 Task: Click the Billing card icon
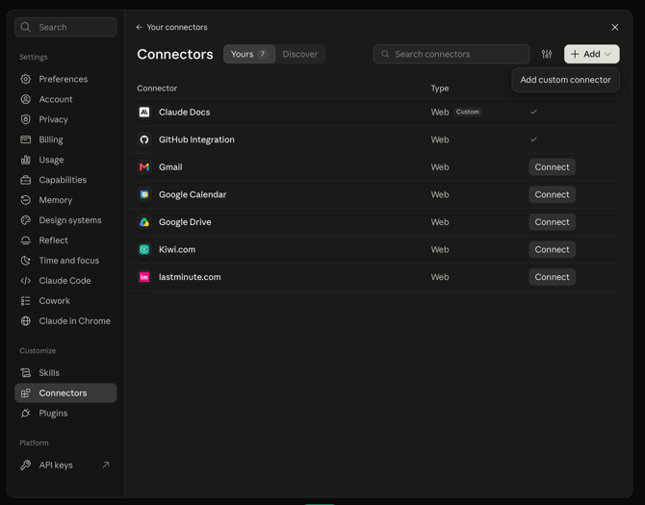point(25,139)
